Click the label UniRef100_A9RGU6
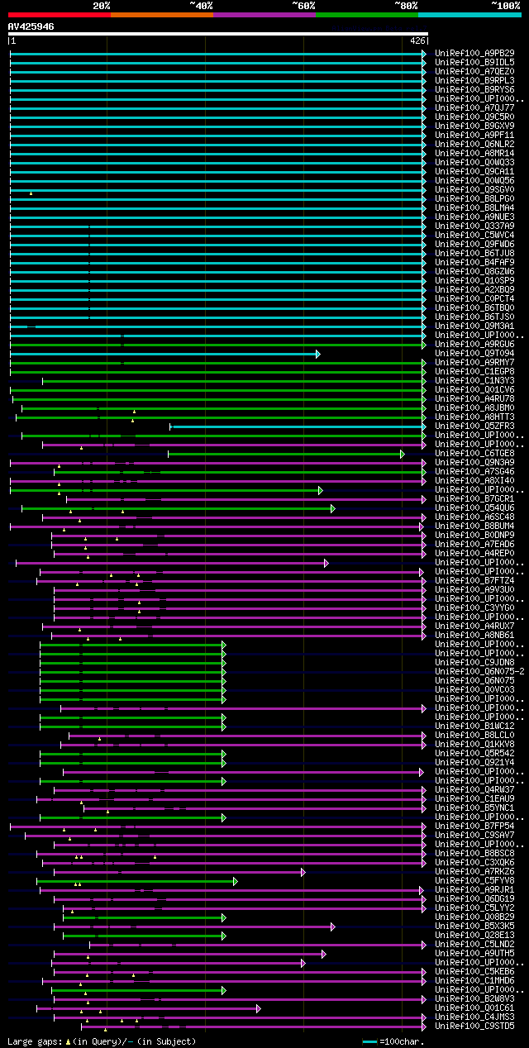 point(474,345)
